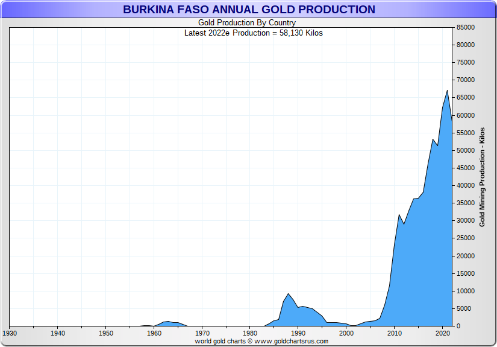
Task: Click the highest peak of the production chart
Action: pos(447,91)
